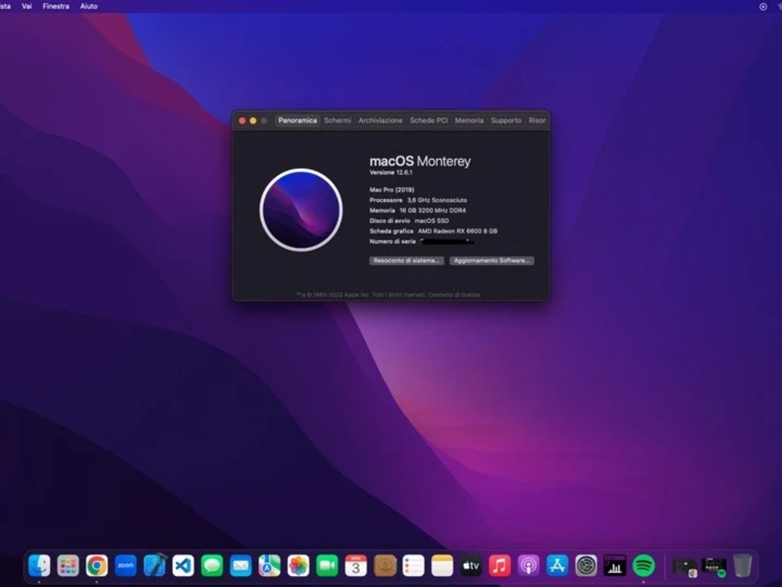Launch Notes from the dock
This screenshot has width=782, height=587.
click(443, 566)
